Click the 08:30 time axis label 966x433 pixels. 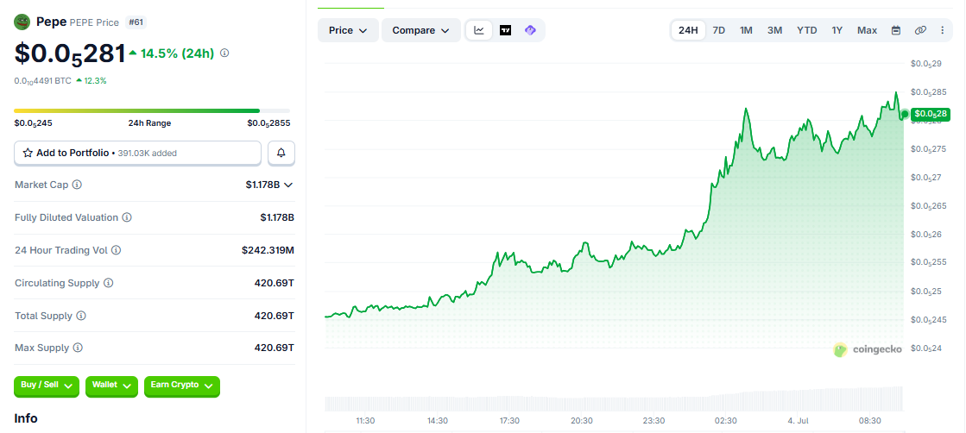[870, 421]
